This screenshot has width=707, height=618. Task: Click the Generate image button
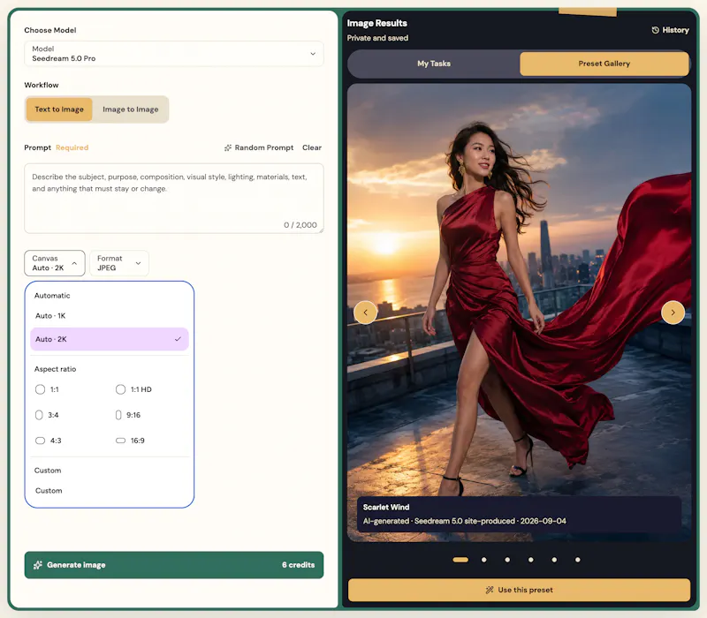click(x=173, y=565)
